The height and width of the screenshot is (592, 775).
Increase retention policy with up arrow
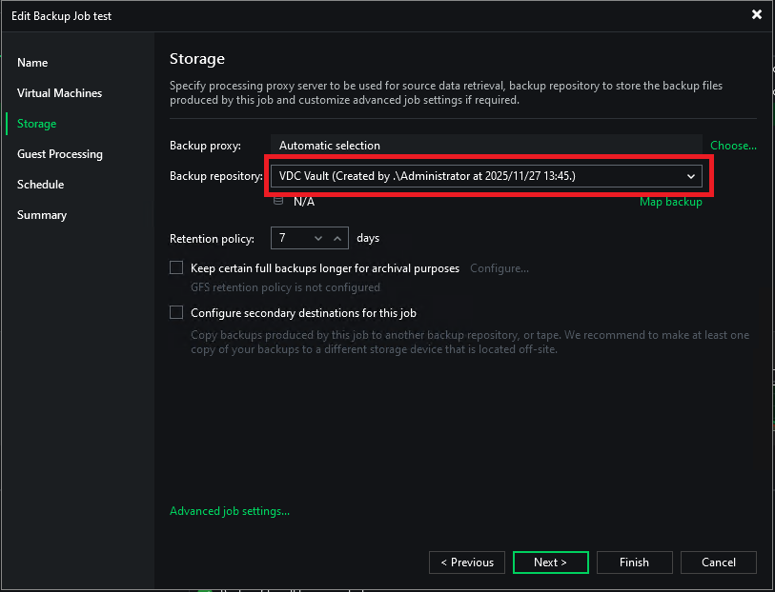click(x=337, y=238)
